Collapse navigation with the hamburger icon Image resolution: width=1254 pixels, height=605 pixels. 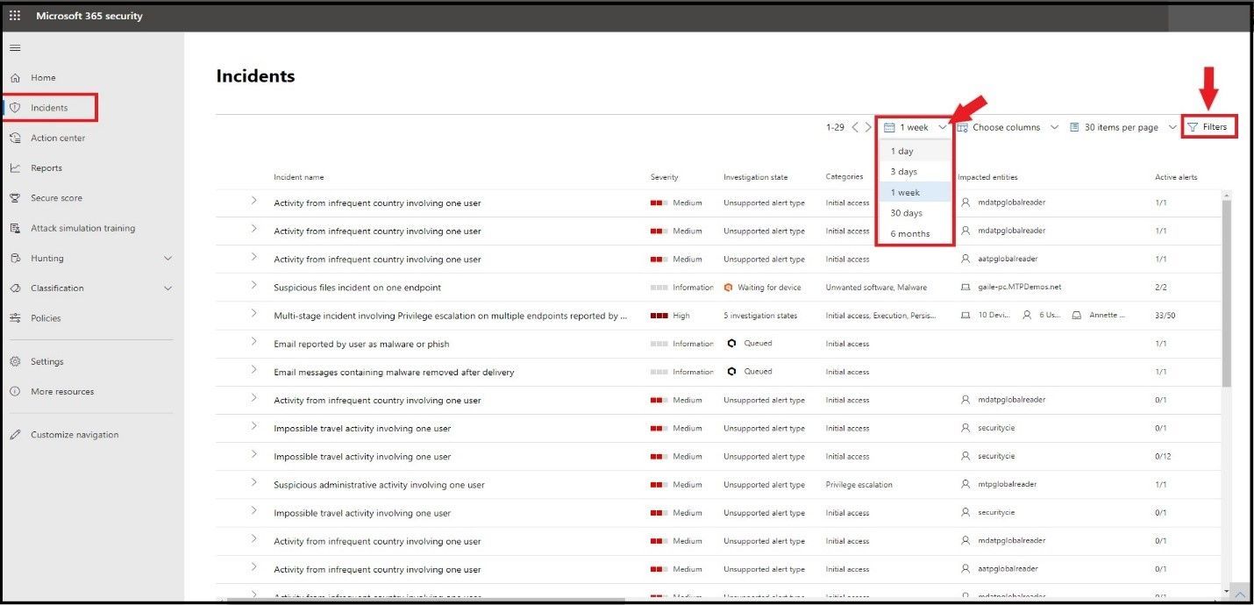click(15, 47)
